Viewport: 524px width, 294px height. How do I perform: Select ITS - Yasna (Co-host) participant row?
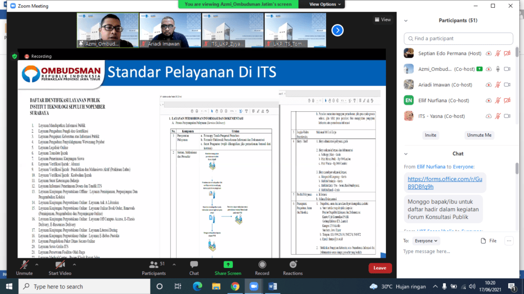(x=458, y=116)
